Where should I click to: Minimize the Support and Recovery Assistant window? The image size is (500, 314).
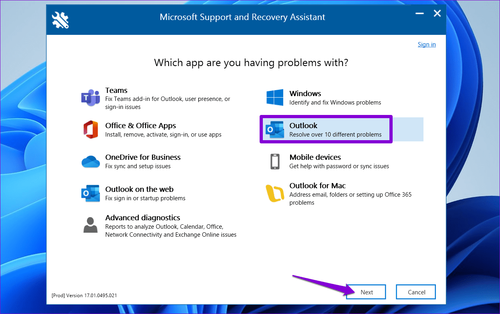click(x=419, y=14)
